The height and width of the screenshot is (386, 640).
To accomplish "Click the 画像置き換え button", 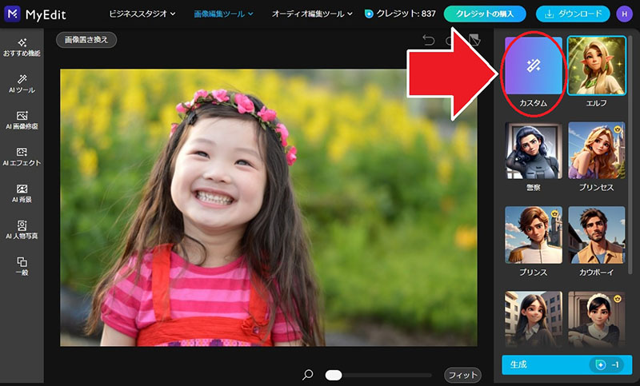I will coord(86,40).
